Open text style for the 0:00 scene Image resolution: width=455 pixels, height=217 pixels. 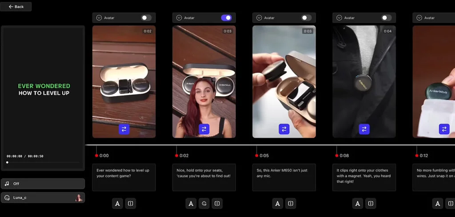(117, 203)
